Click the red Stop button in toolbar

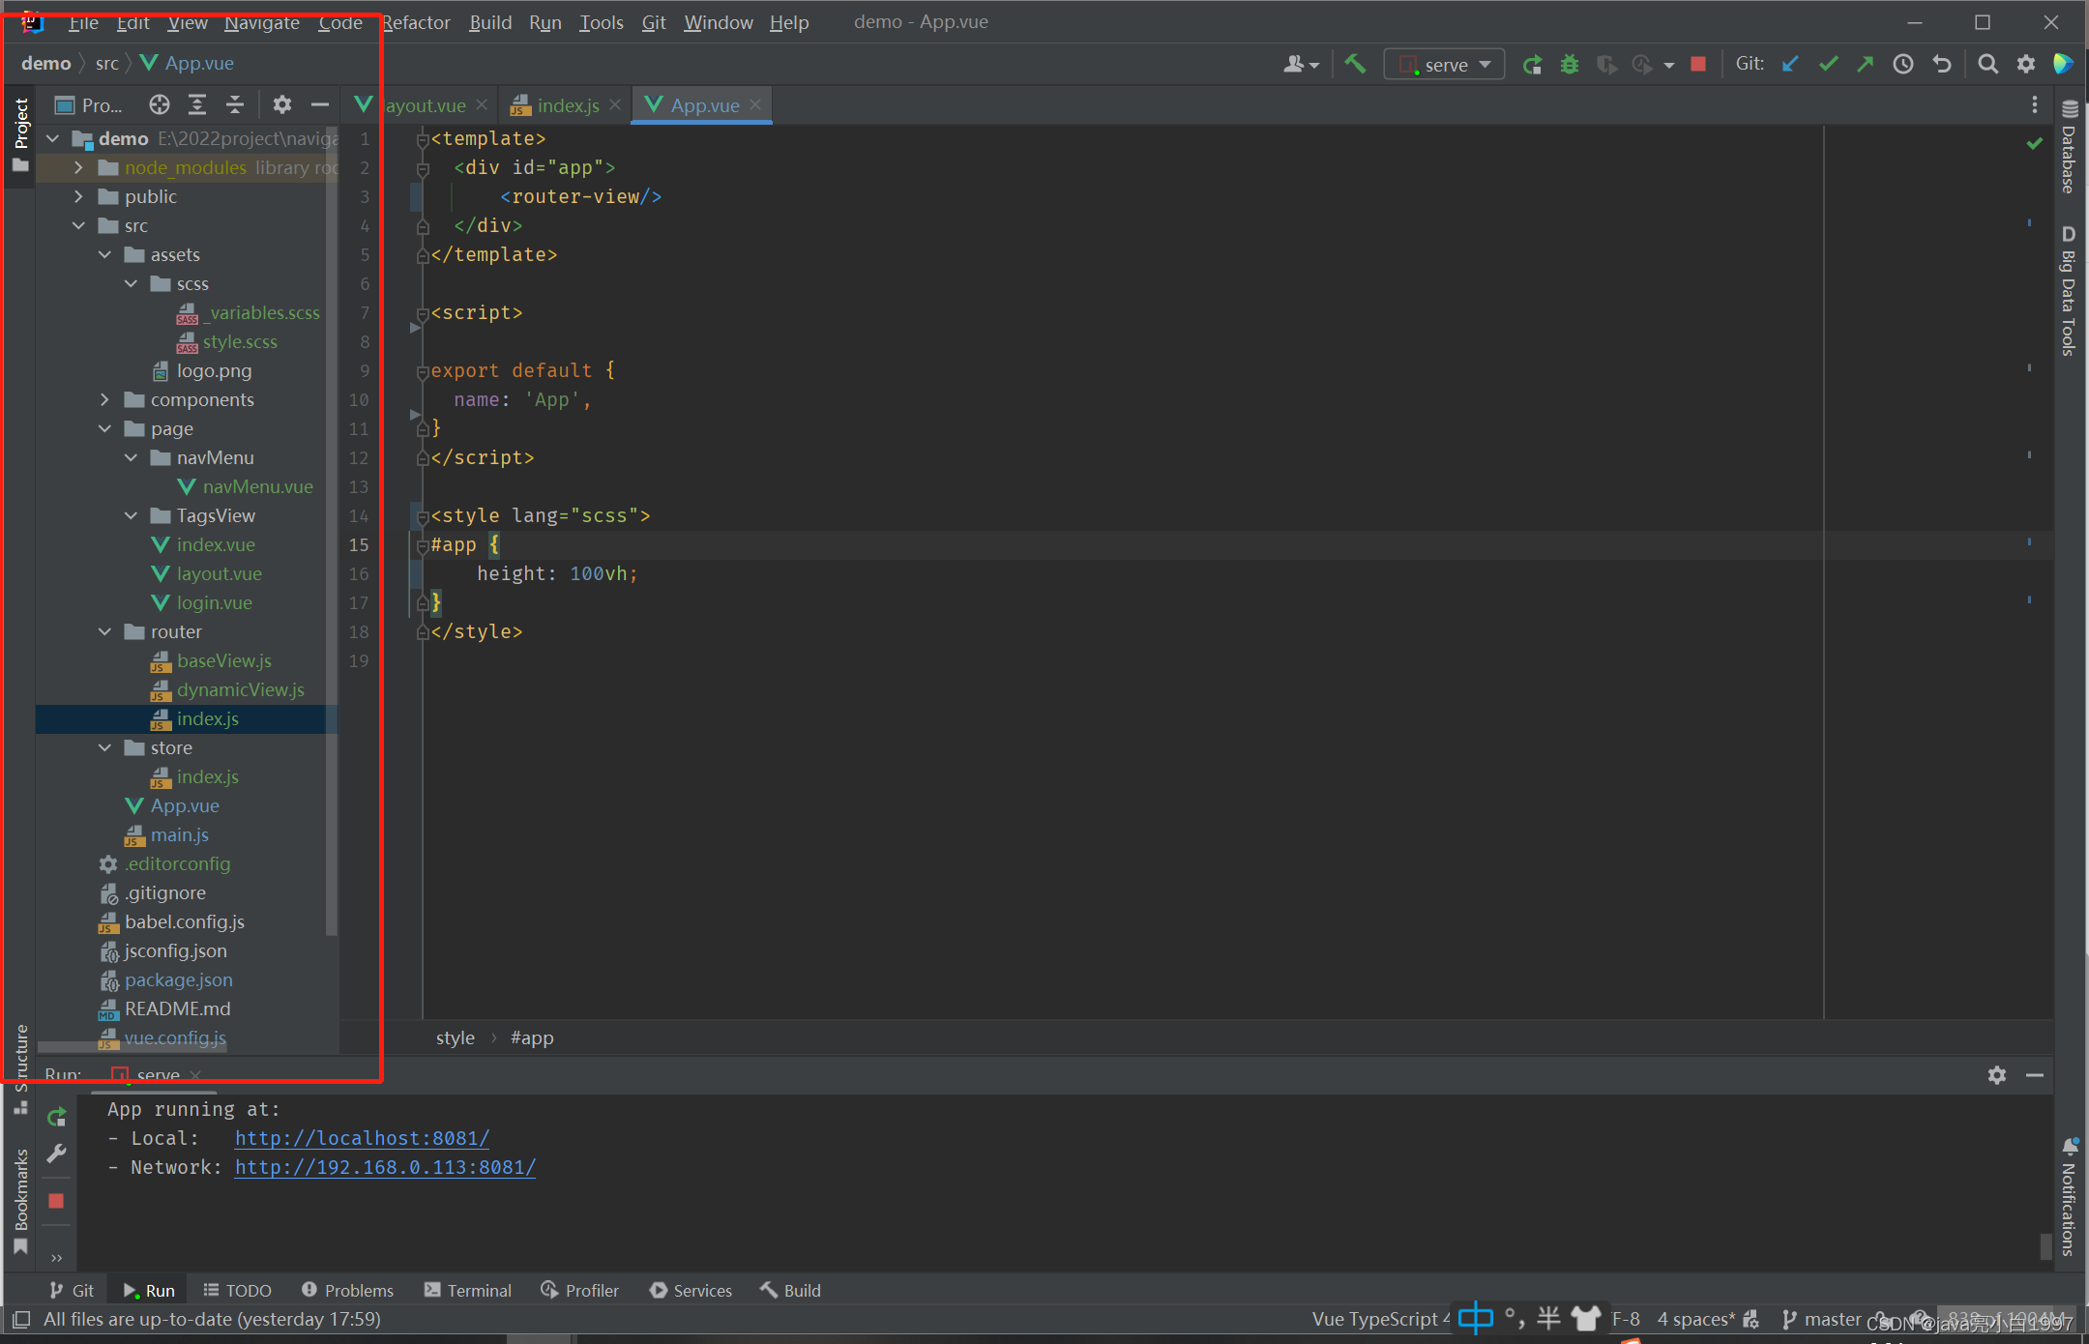tap(1698, 64)
